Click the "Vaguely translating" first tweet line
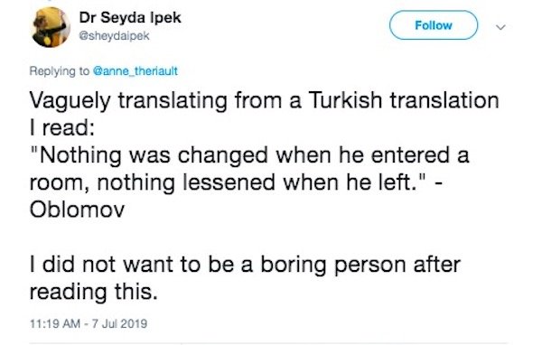Viewport: 542px width, 345px height. pos(265,100)
